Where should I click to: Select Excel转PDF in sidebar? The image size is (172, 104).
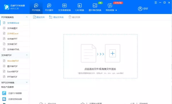pyautogui.click(x=15, y=71)
